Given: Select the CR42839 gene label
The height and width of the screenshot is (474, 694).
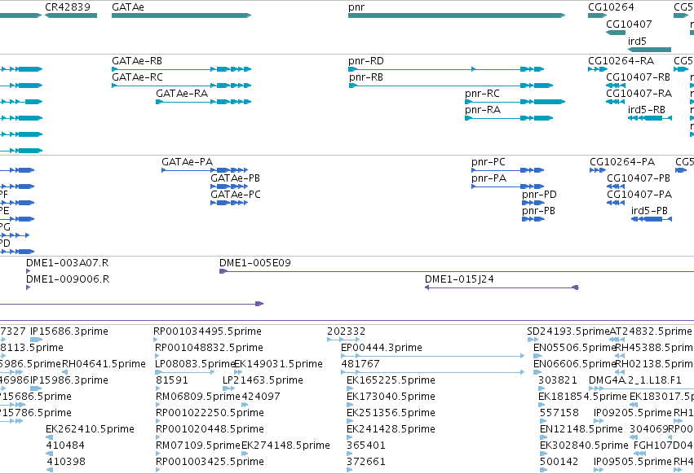Looking at the screenshot, I should (68, 7).
